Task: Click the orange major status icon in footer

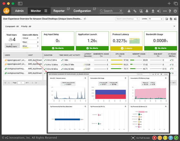Action: pyautogui.click(x=160, y=138)
